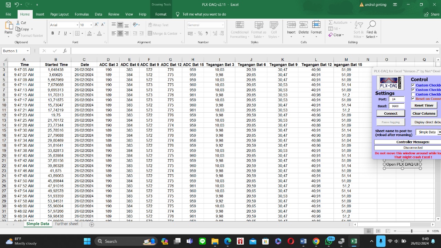This screenshot has width=441, height=248.
Task: Click the Delete cells icon
Action: pyautogui.click(x=304, y=25)
